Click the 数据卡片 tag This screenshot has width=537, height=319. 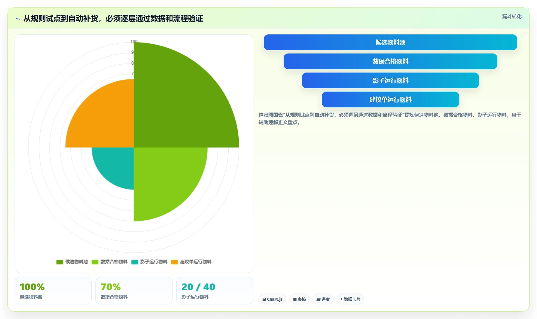coord(350,299)
